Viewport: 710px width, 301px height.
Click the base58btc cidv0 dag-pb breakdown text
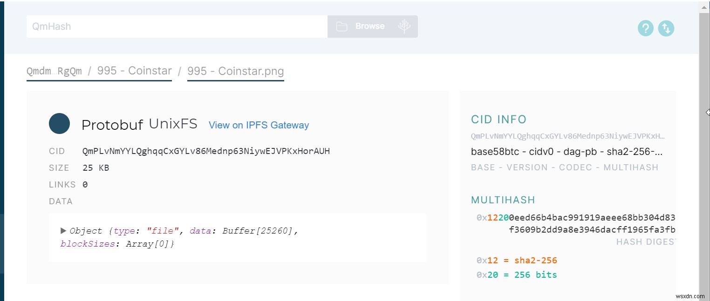pos(565,152)
